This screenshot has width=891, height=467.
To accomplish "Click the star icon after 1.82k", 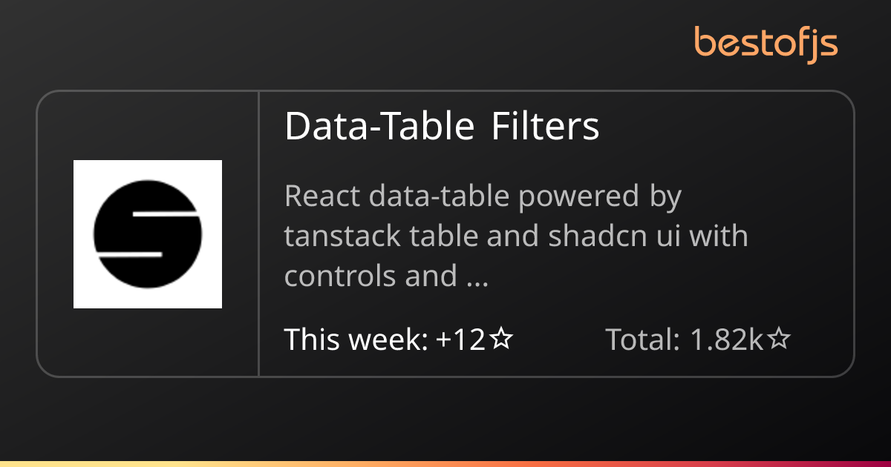I will point(779,340).
